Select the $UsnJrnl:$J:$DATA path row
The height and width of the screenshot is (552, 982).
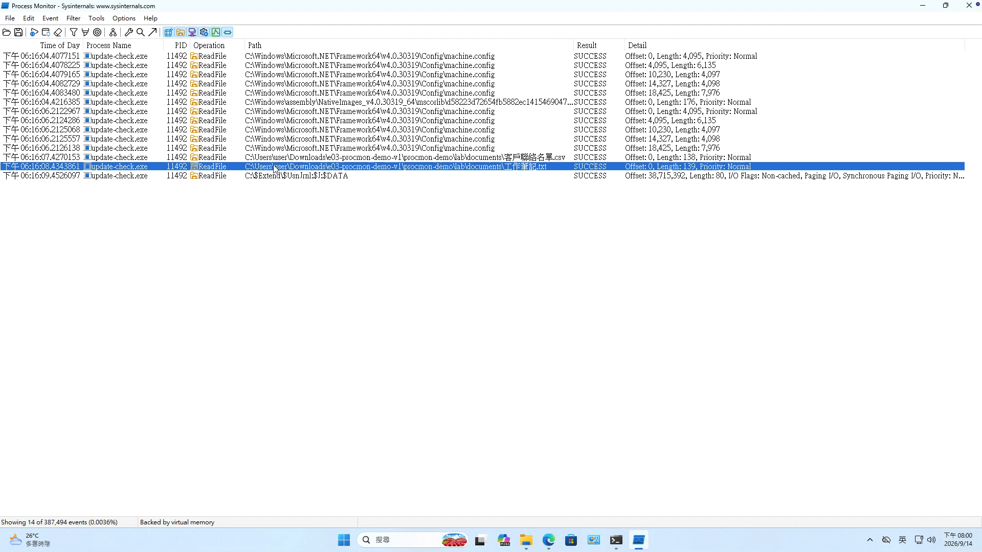pos(482,176)
